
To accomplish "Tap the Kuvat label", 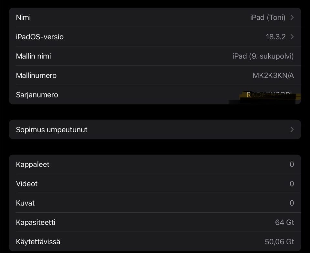I will (25, 203).
